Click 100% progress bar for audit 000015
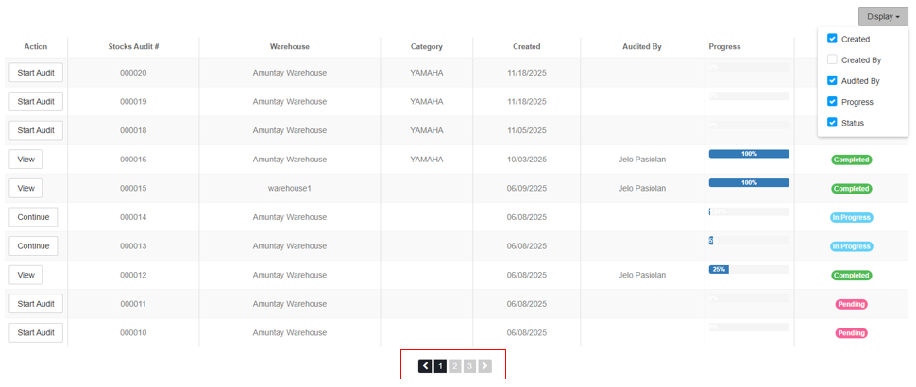The width and height of the screenshot is (916, 387). pyautogui.click(x=749, y=183)
